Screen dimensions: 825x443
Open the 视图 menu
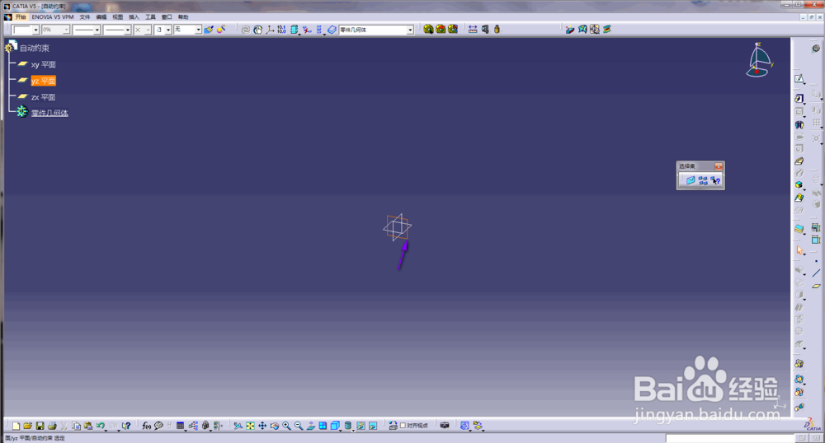click(x=117, y=16)
